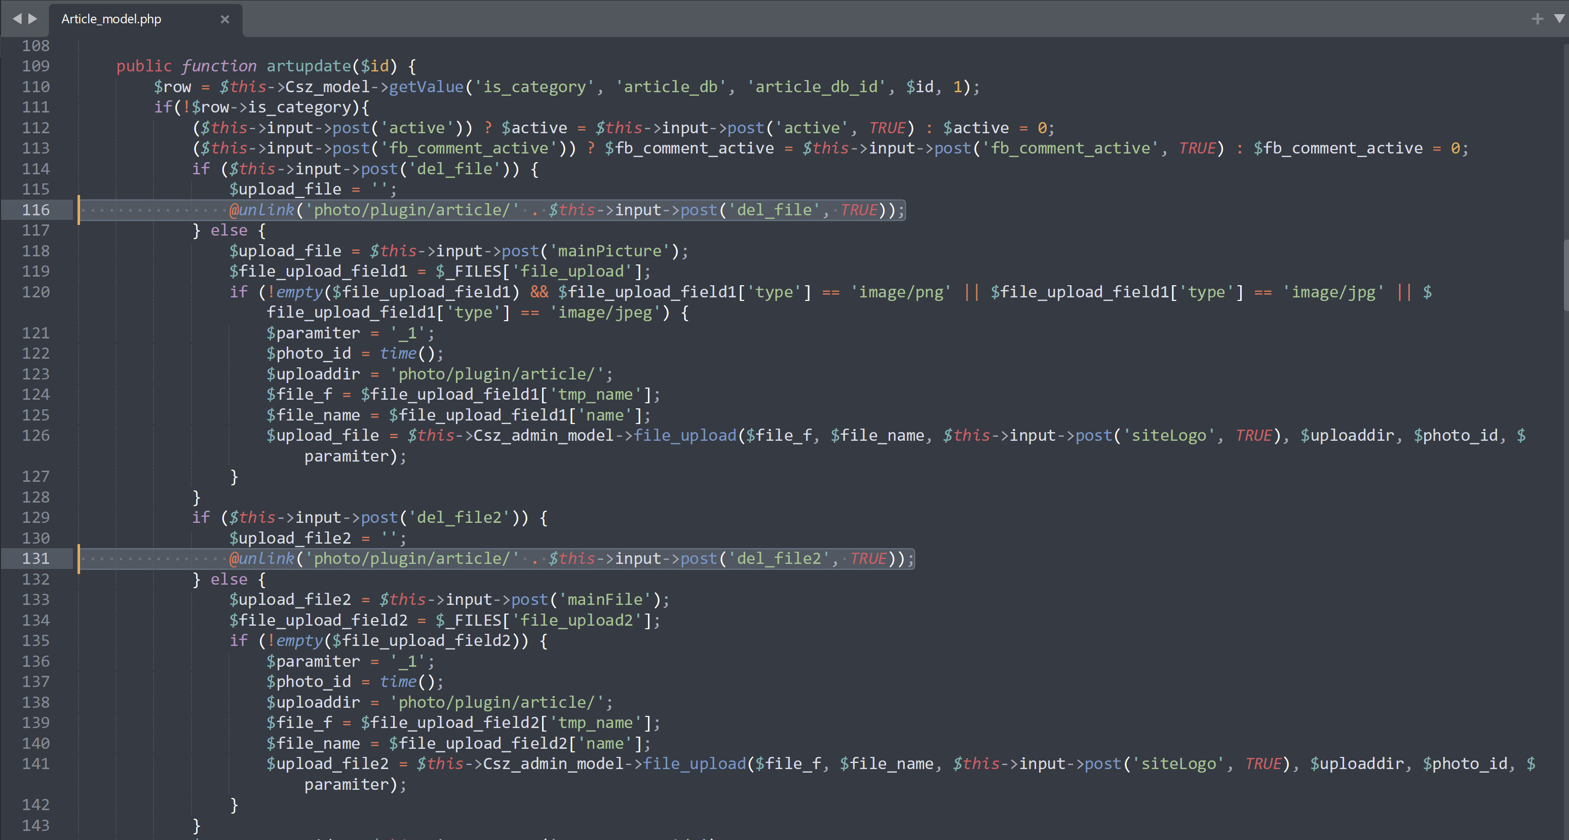1569x840 pixels.
Task: Close the Article_model.php tab
Action: click(225, 19)
